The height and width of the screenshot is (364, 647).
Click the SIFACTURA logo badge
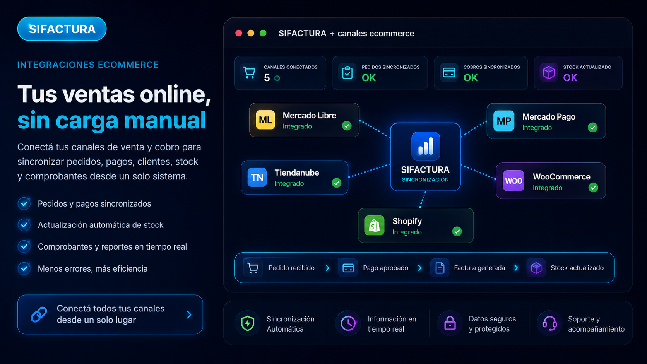tap(62, 29)
